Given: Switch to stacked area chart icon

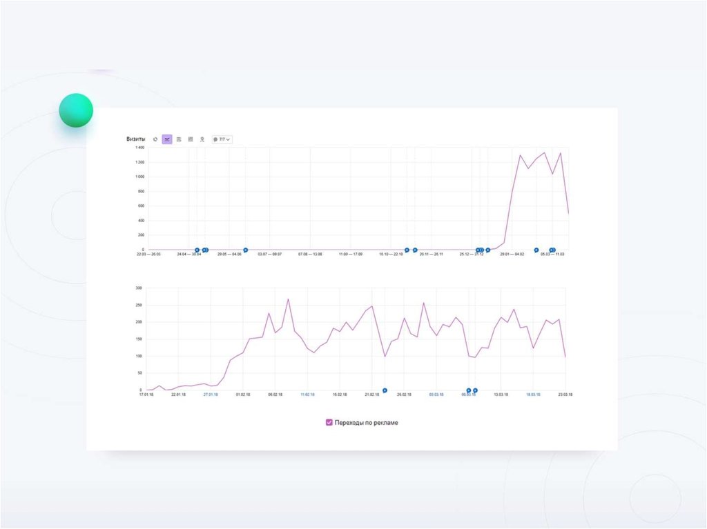Looking at the screenshot, I should click(179, 140).
